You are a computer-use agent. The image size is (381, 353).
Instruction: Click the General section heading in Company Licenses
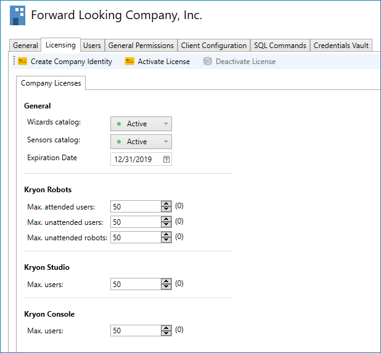click(38, 106)
